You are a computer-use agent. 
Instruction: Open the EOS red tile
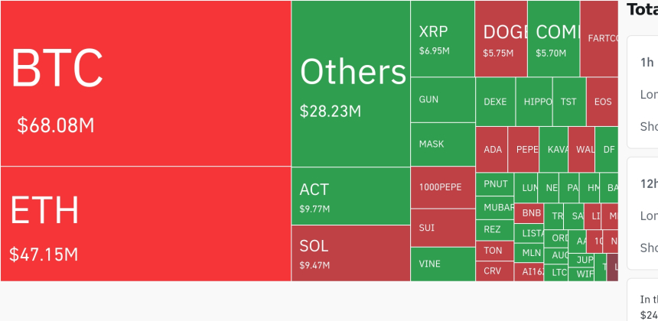pos(602,102)
